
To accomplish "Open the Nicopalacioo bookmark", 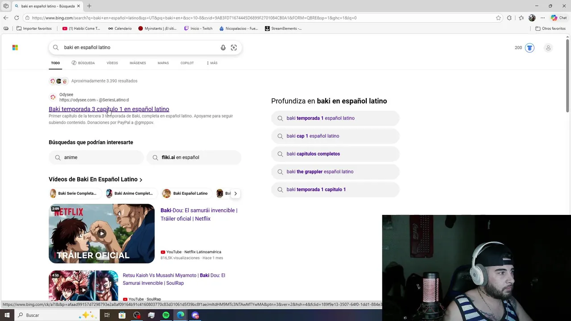I will coord(238,29).
